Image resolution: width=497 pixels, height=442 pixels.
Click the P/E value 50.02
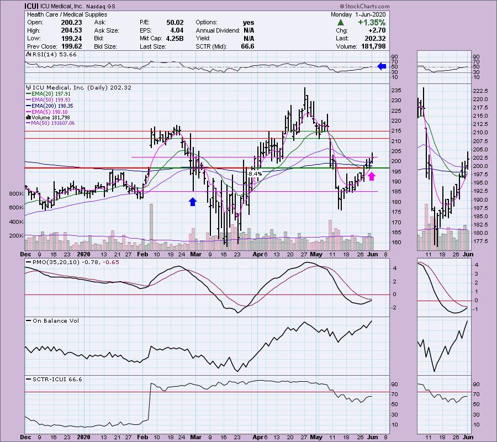(175, 23)
